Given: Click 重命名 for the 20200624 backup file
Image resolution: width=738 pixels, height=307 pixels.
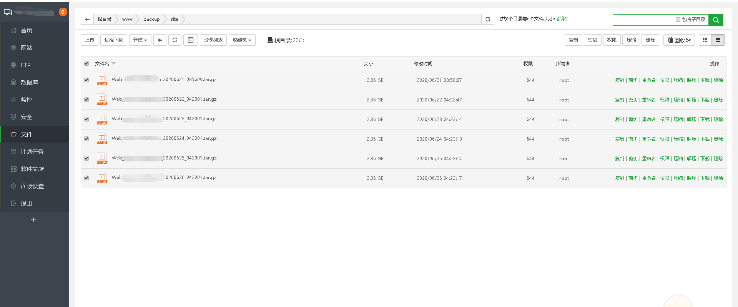Looking at the screenshot, I should tap(649, 139).
